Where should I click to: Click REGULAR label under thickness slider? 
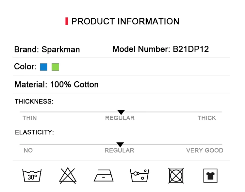120,118
